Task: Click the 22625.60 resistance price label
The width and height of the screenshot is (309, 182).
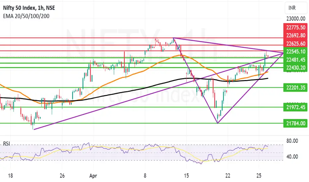Action: [295, 43]
